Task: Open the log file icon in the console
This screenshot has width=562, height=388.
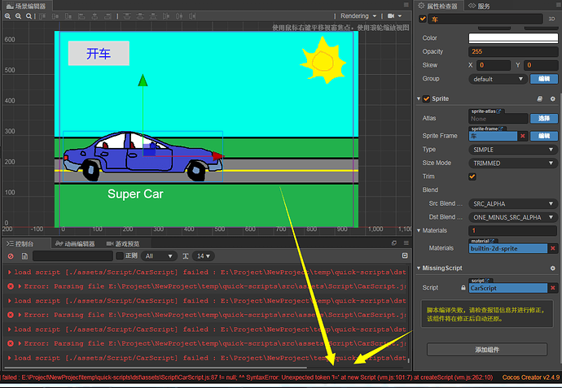Action: pyautogui.click(x=25, y=256)
